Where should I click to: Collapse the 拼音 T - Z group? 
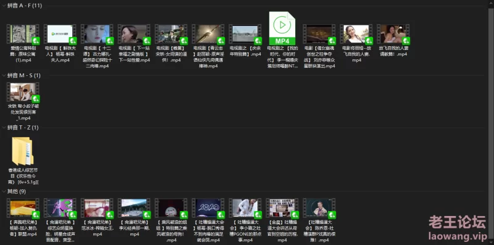pos(4,128)
